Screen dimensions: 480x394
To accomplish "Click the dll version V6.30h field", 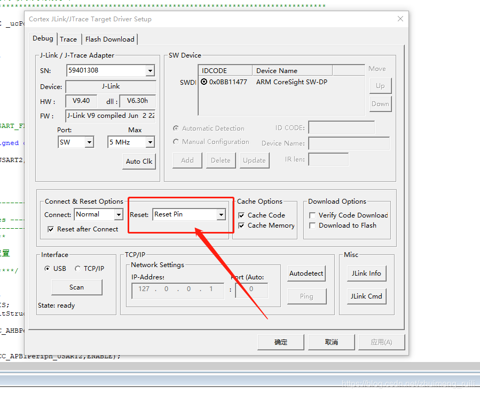I will (x=137, y=101).
